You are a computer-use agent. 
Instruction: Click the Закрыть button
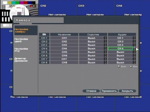click(x=127, y=91)
